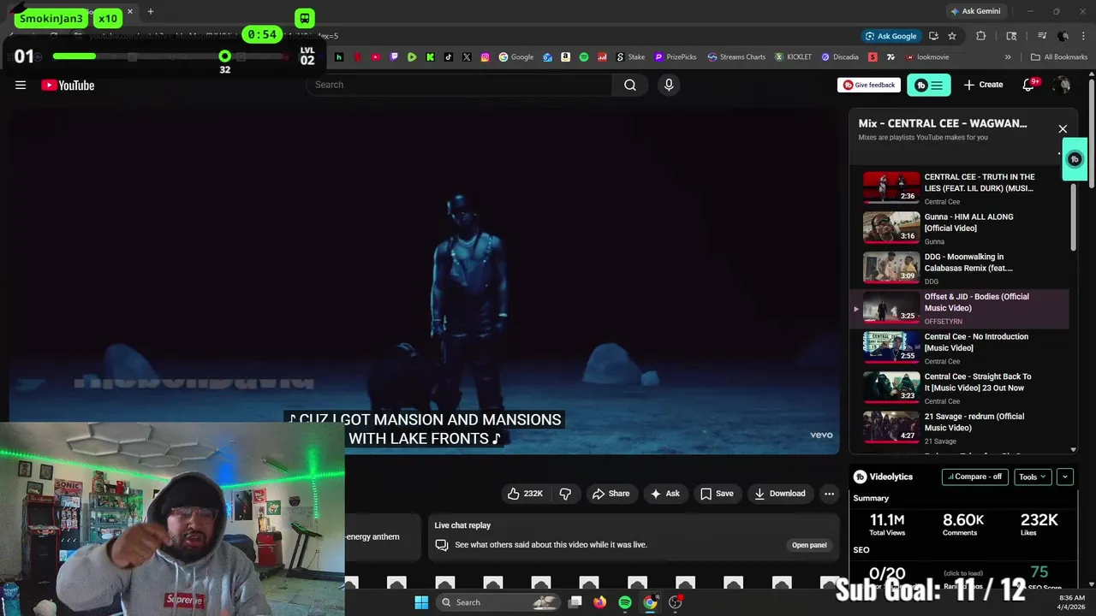Dislike the video with thumbs down
The width and height of the screenshot is (1096, 616).
pos(565,494)
